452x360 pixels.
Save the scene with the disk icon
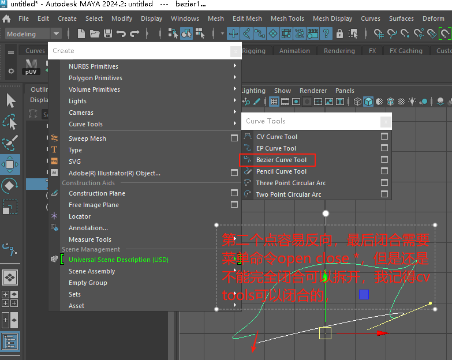(x=108, y=33)
